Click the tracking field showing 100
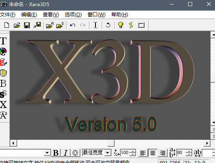Viewport: 215px width, 163px height. point(125,152)
